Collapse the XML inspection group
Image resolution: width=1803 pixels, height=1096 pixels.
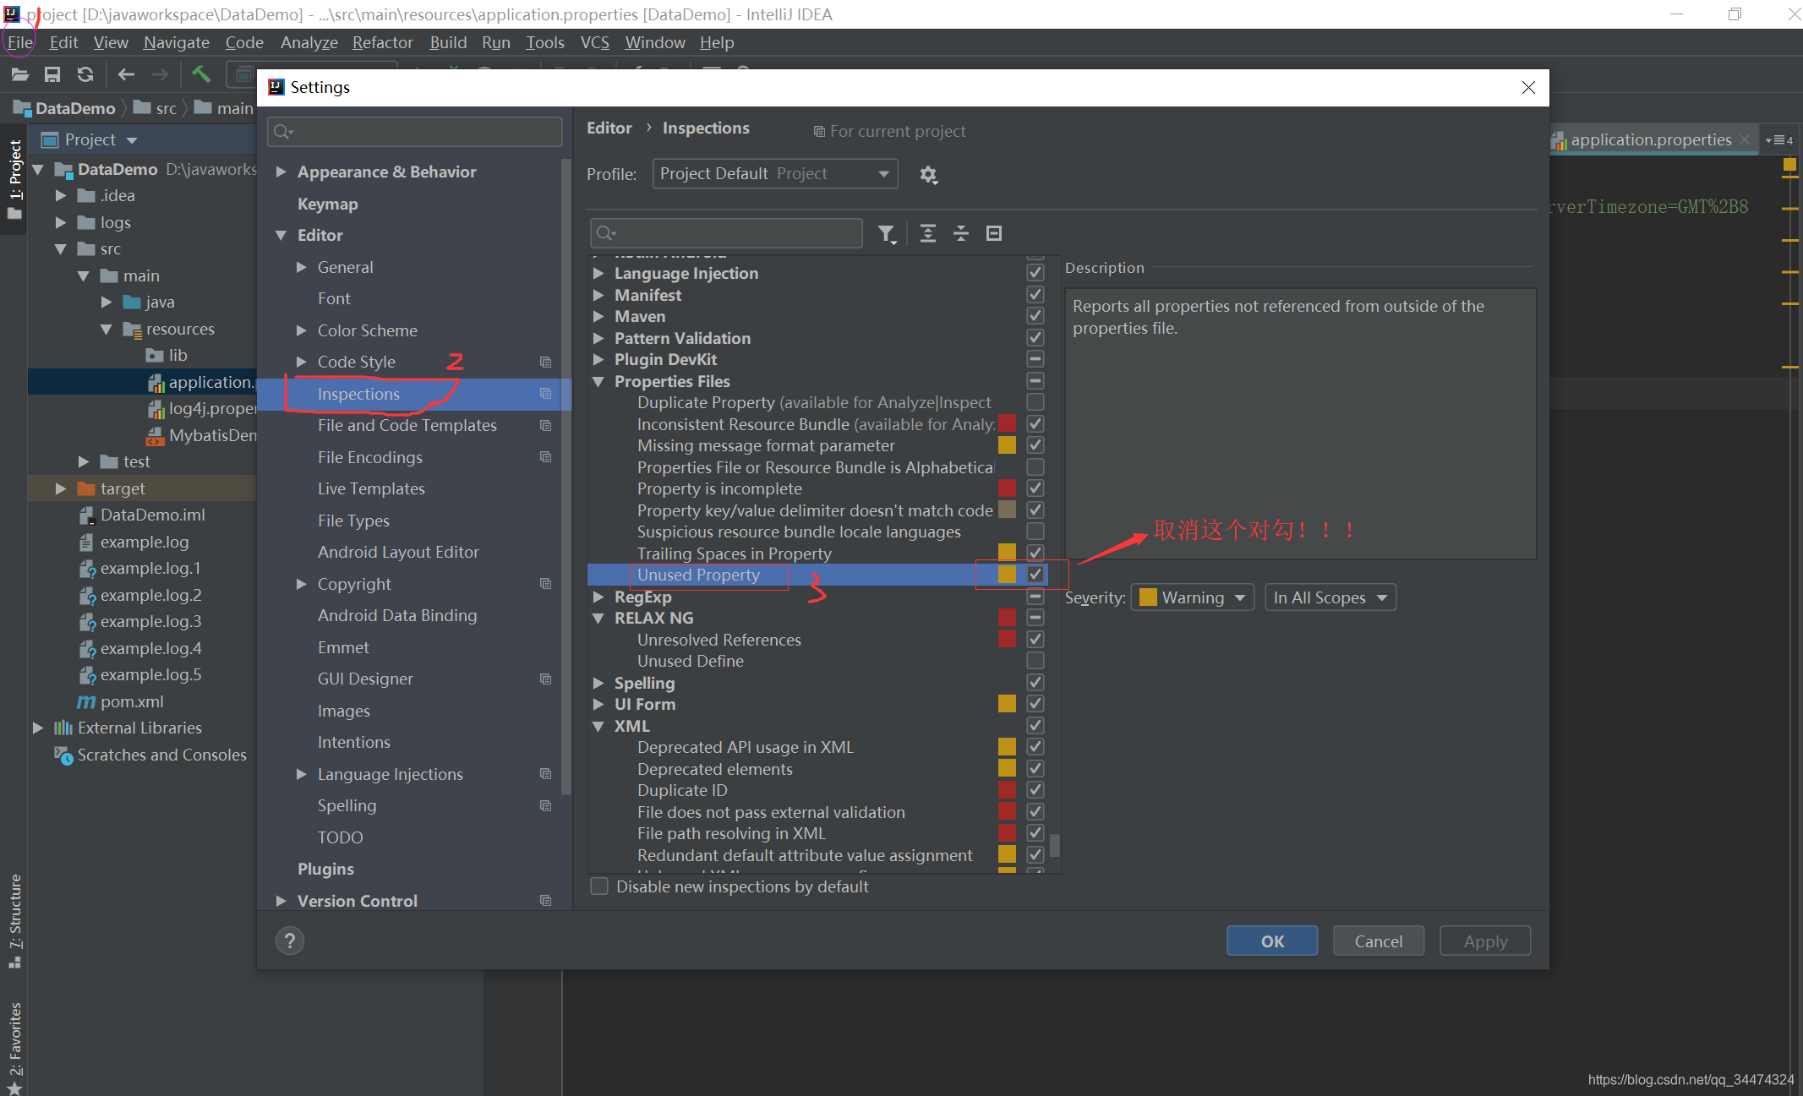pos(598,727)
